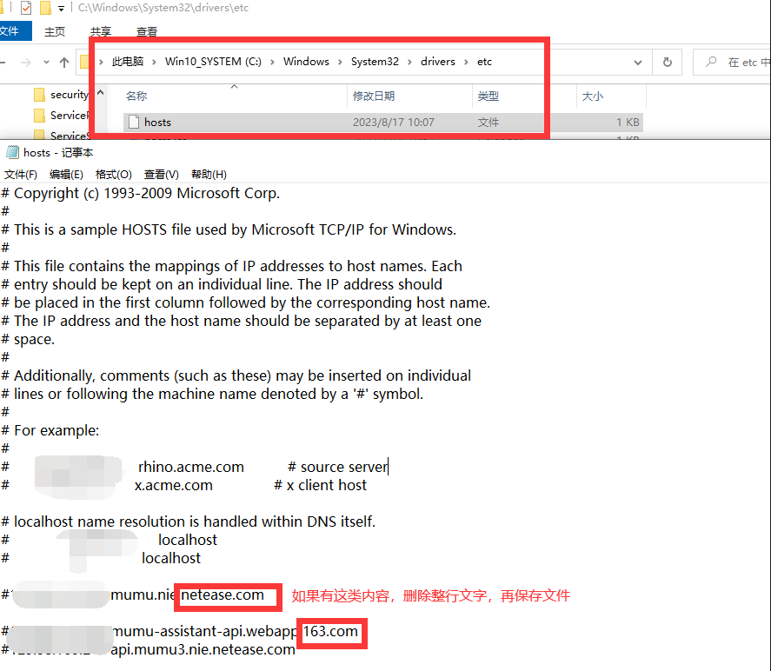Viewport: 771px width, 671px height.
Task: Click the navigation pane scroll-up arrow
Action: click(x=100, y=92)
